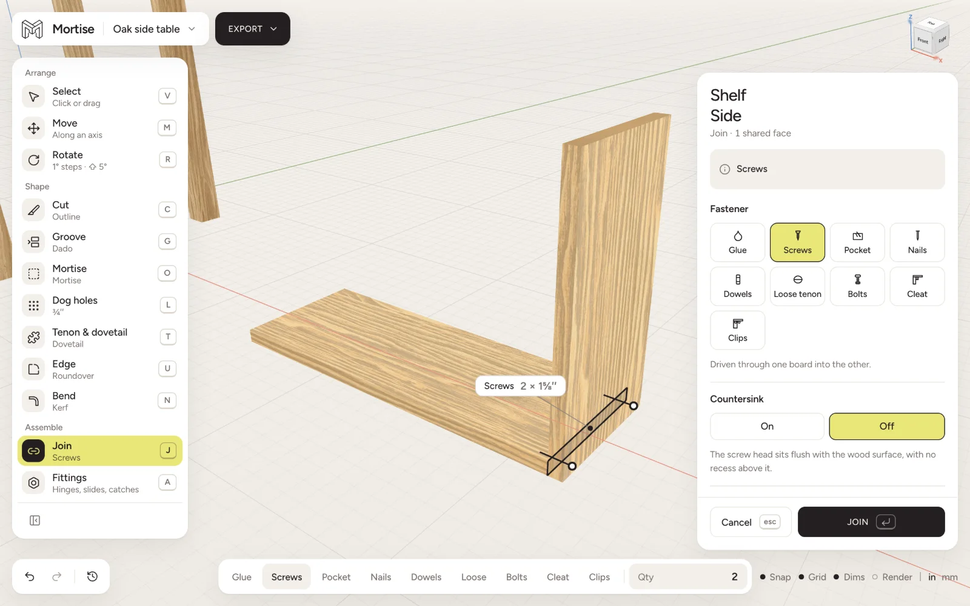Switch to Glue in bottom toolbar

click(x=241, y=577)
